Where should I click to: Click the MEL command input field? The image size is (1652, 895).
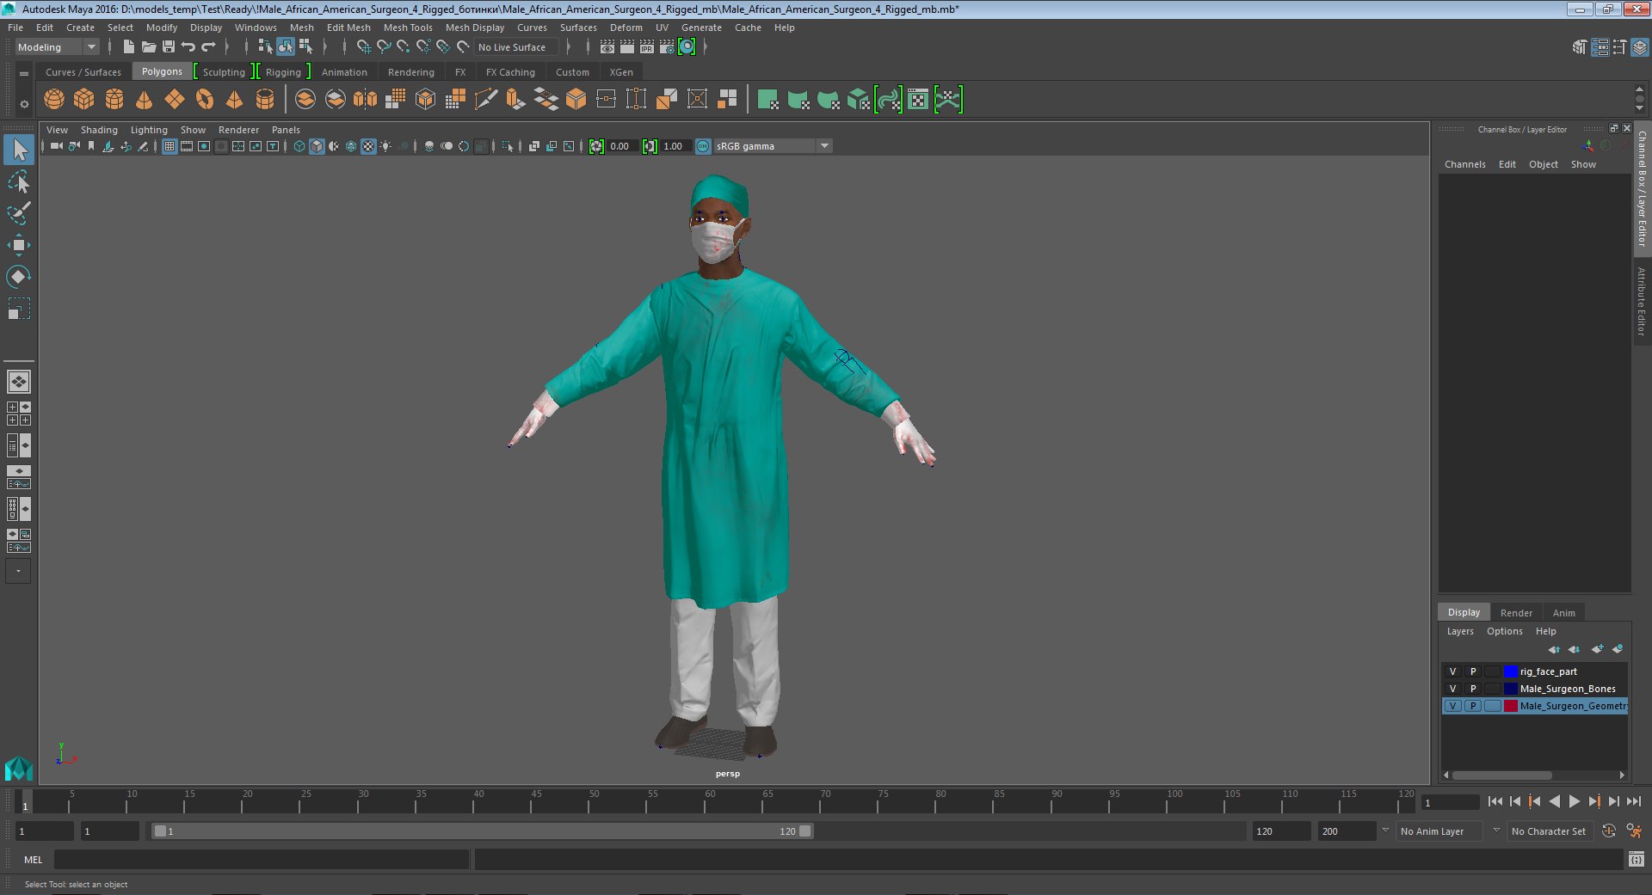[x=262, y=859]
